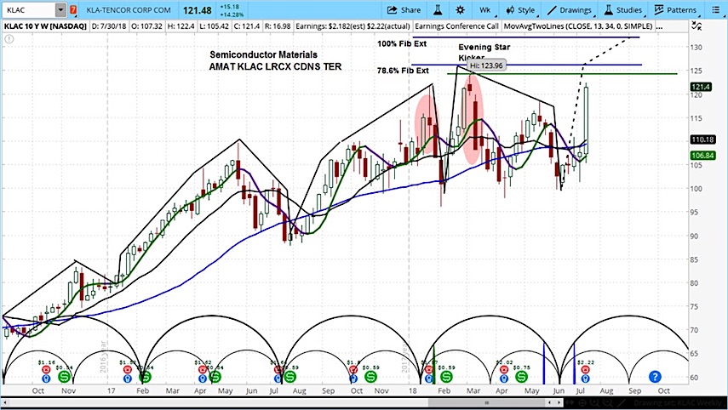728x410 pixels.
Task: Open the Studies menu
Action: pos(623,9)
